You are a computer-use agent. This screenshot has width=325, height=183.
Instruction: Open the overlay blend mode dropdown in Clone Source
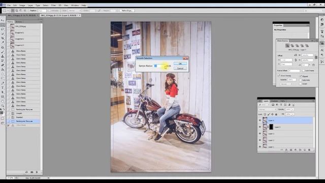286,84
